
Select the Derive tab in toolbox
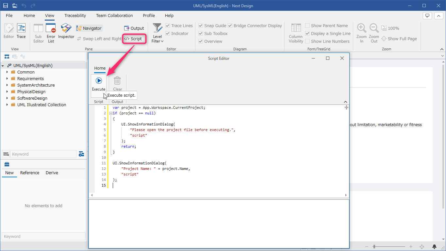pos(52,173)
